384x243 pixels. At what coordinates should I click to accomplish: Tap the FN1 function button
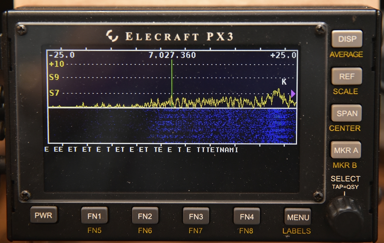click(x=94, y=215)
